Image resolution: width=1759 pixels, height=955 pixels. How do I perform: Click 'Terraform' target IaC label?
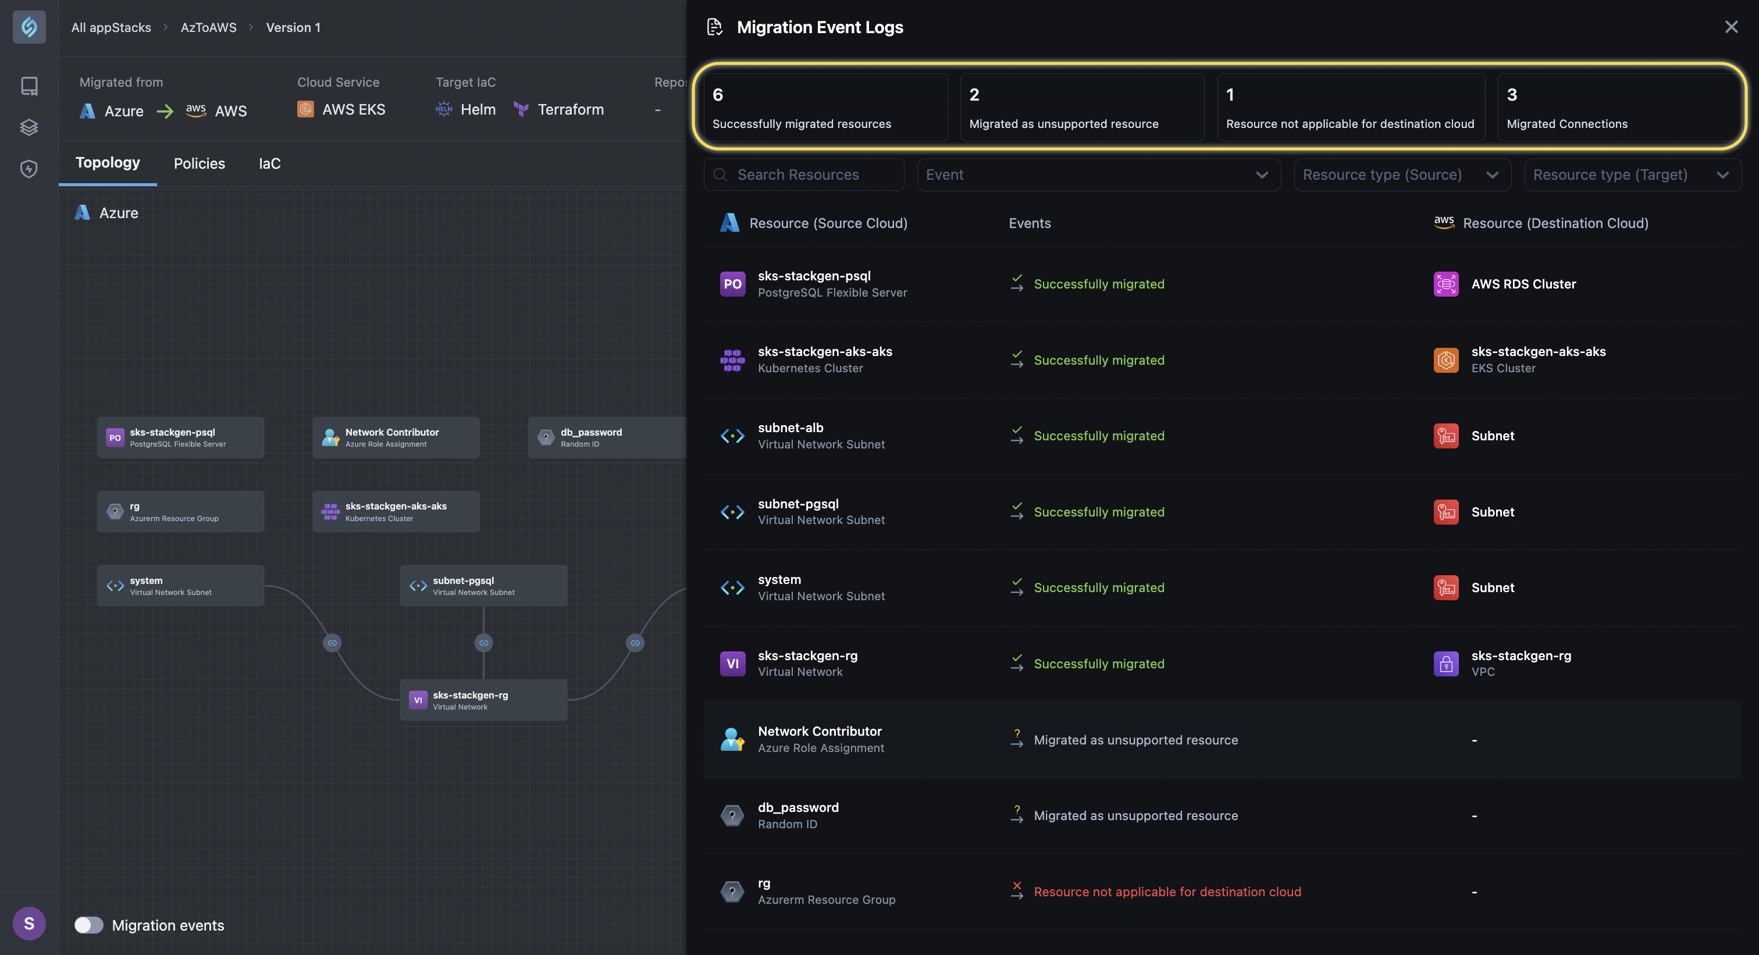point(571,109)
